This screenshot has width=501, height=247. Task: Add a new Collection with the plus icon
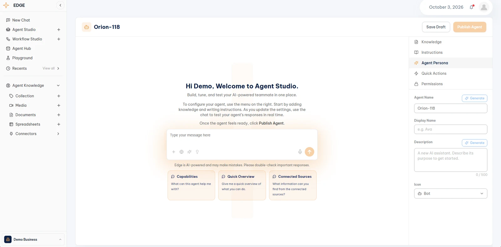59,96
